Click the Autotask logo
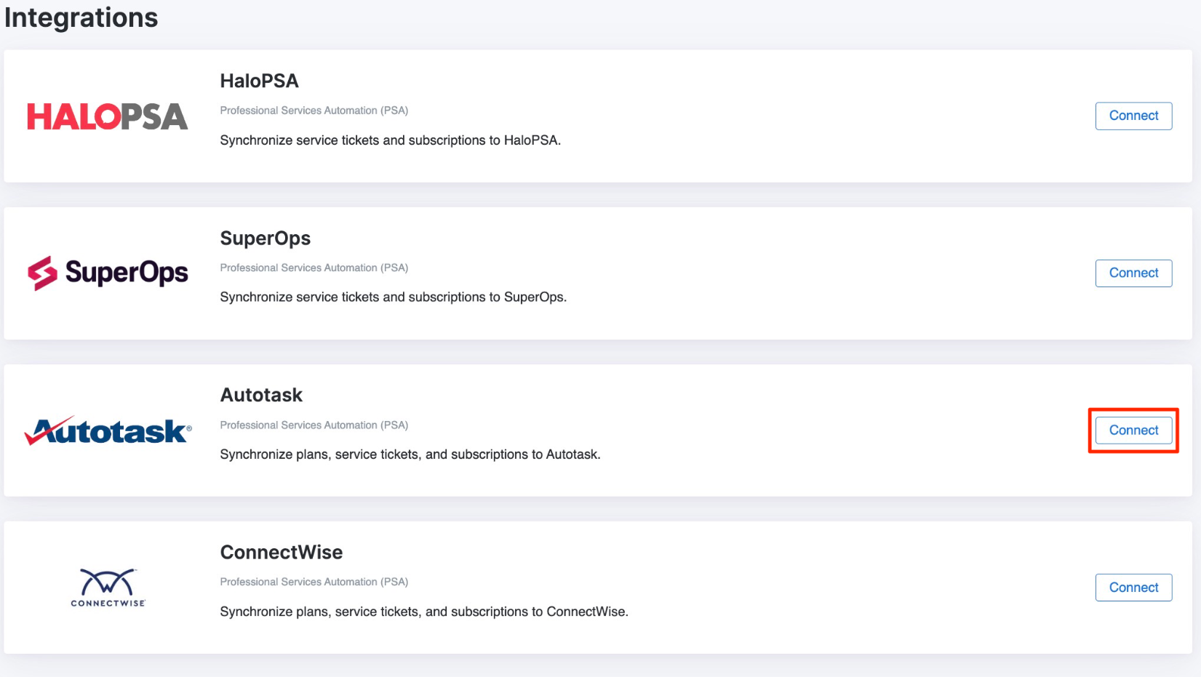1201x677 pixels. [x=108, y=430]
